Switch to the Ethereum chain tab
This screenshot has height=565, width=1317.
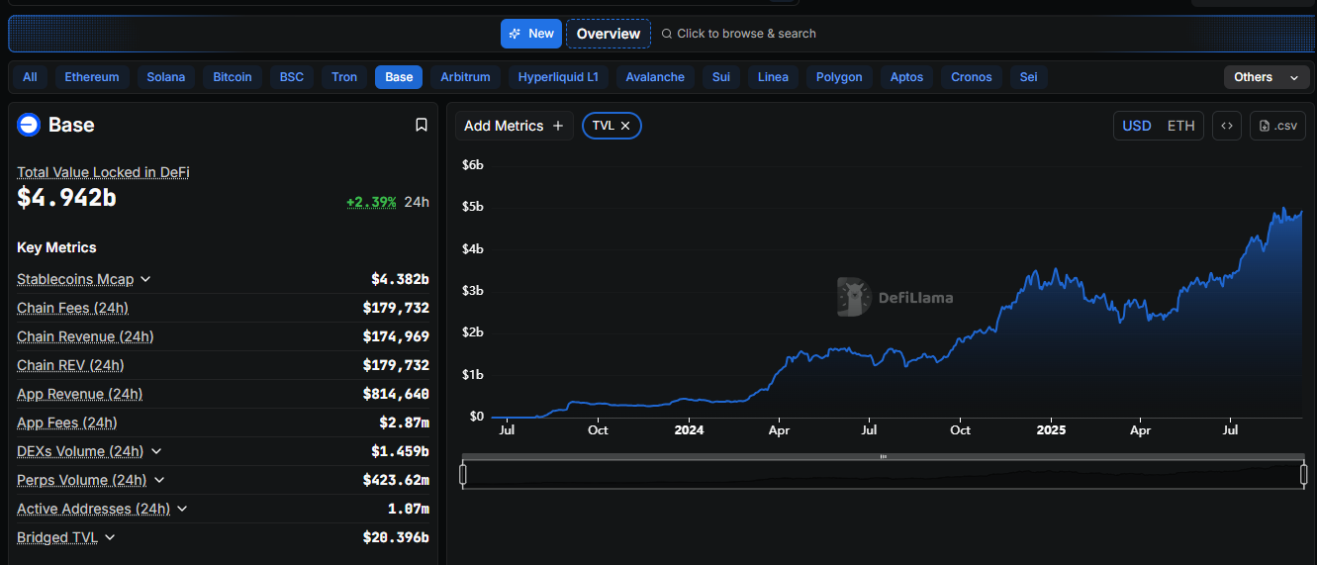point(92,77)
